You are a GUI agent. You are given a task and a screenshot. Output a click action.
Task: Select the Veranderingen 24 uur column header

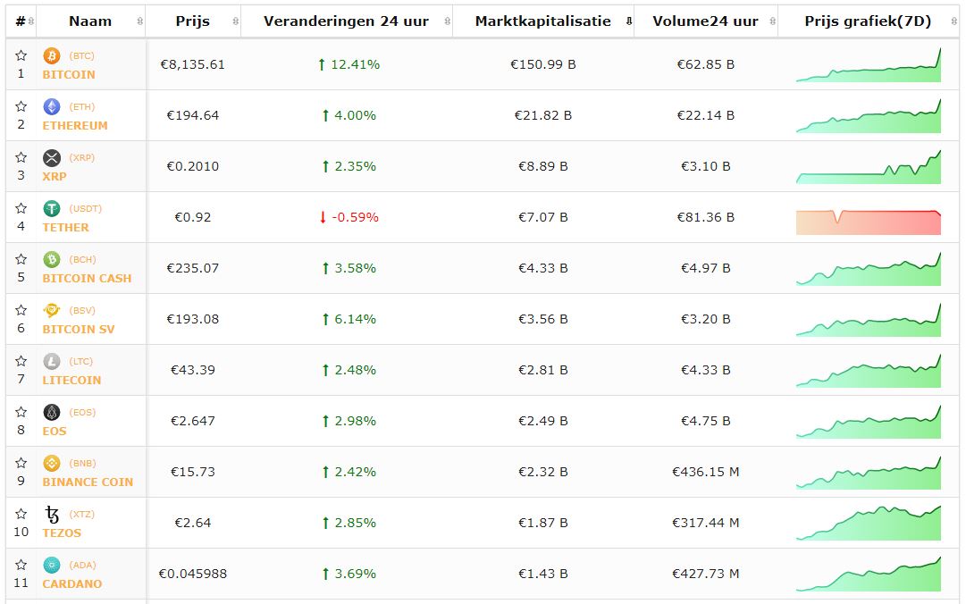coord(346,21)
